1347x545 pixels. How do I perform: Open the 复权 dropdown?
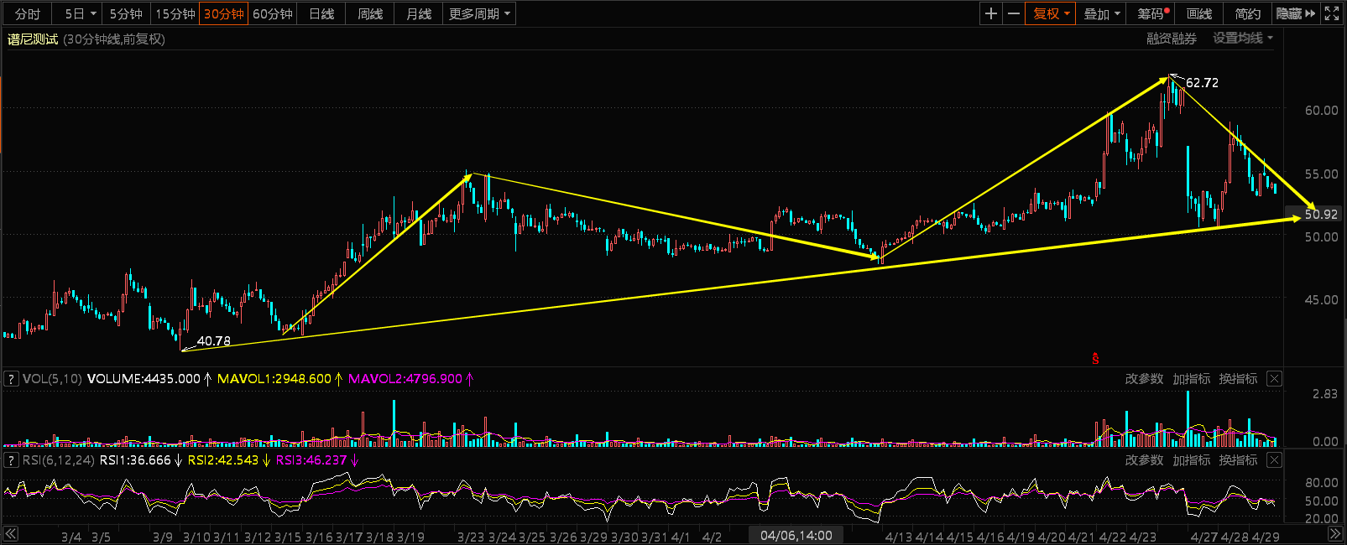coord(1051,13)
